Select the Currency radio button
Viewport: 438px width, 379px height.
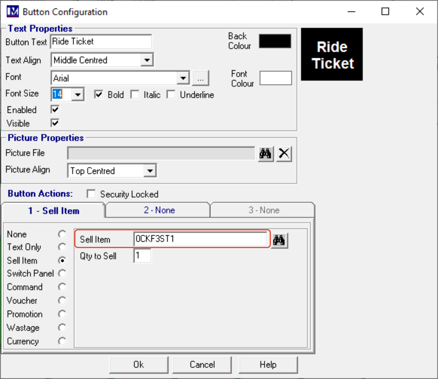click(62, 341)
